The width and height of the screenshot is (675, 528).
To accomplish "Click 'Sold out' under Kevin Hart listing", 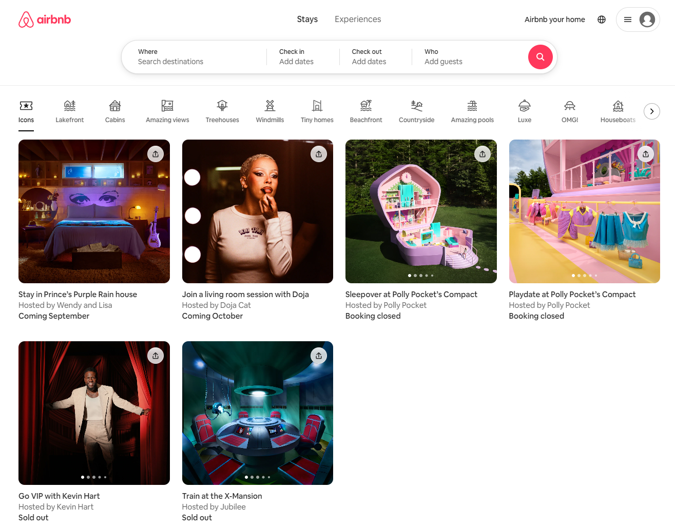I will tap(33, 518).
